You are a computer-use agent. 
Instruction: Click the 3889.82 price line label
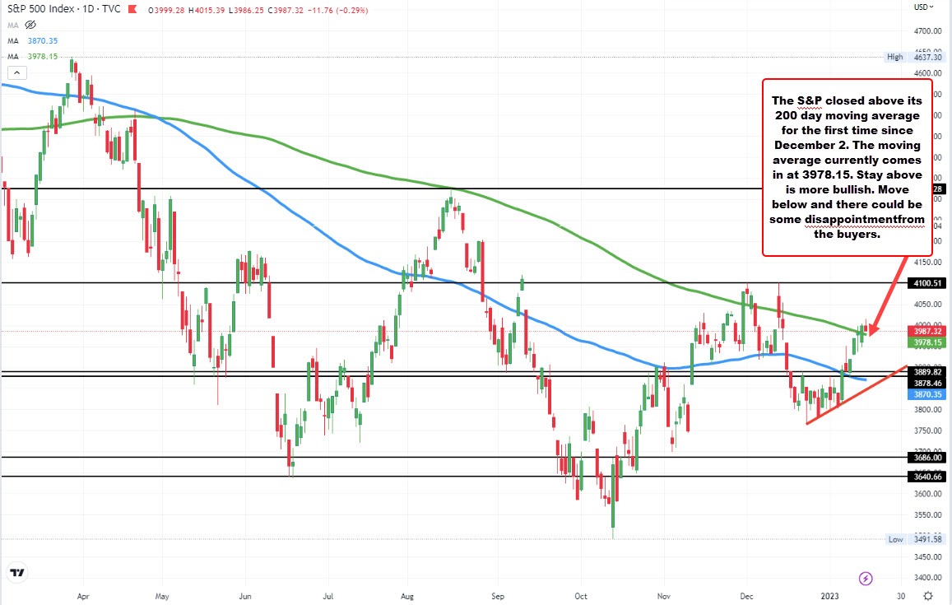(927, 372)
